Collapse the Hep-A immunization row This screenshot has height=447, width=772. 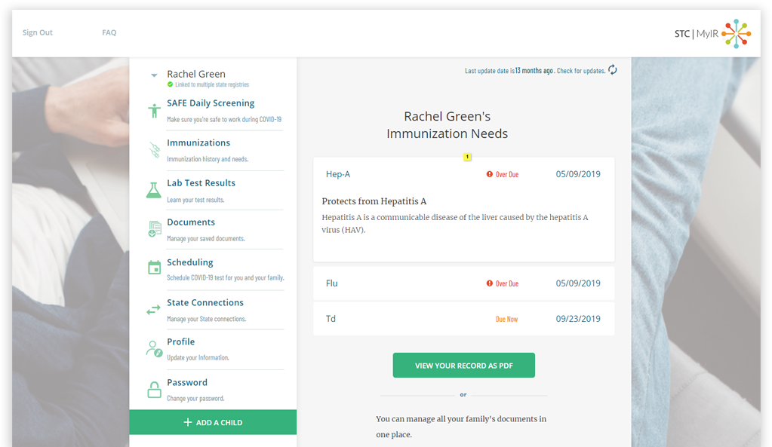pyautogui.click(x=463, y=174)
